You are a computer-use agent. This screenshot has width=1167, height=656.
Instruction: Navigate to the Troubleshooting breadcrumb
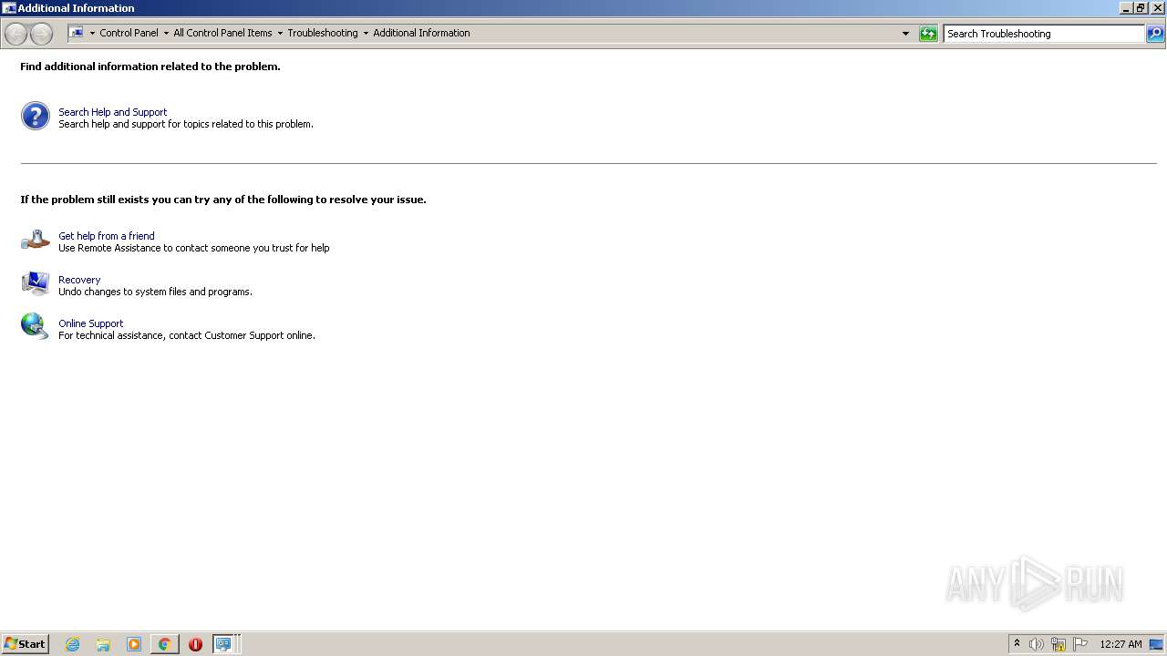coord(323,33)
